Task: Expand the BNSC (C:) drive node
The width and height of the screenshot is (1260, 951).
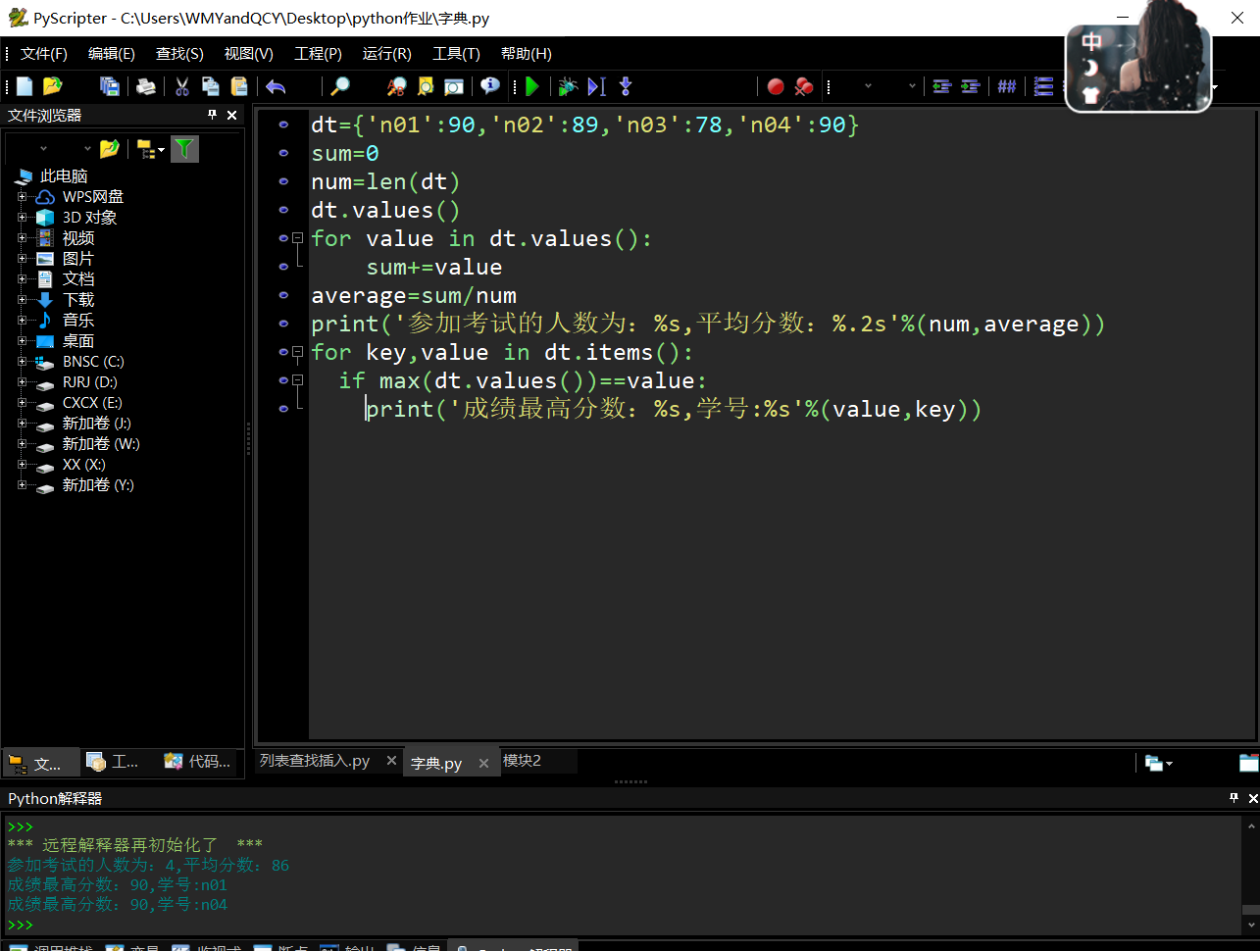Action: pos(22,362)
